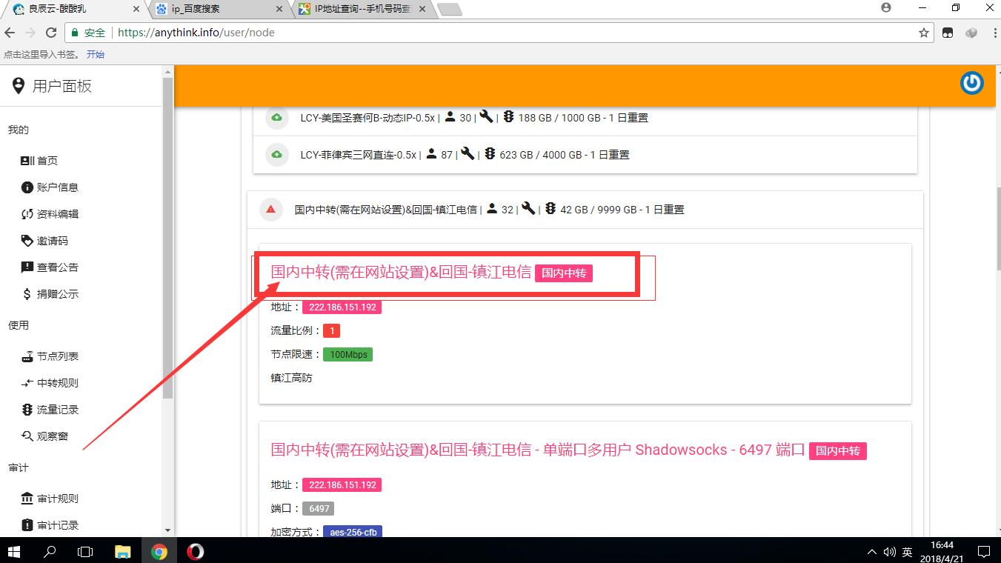Open Chrome from the Windows taskbar
Image resolution: width=1001 pixels, height=563 pixels.
[x=159, y=552]
